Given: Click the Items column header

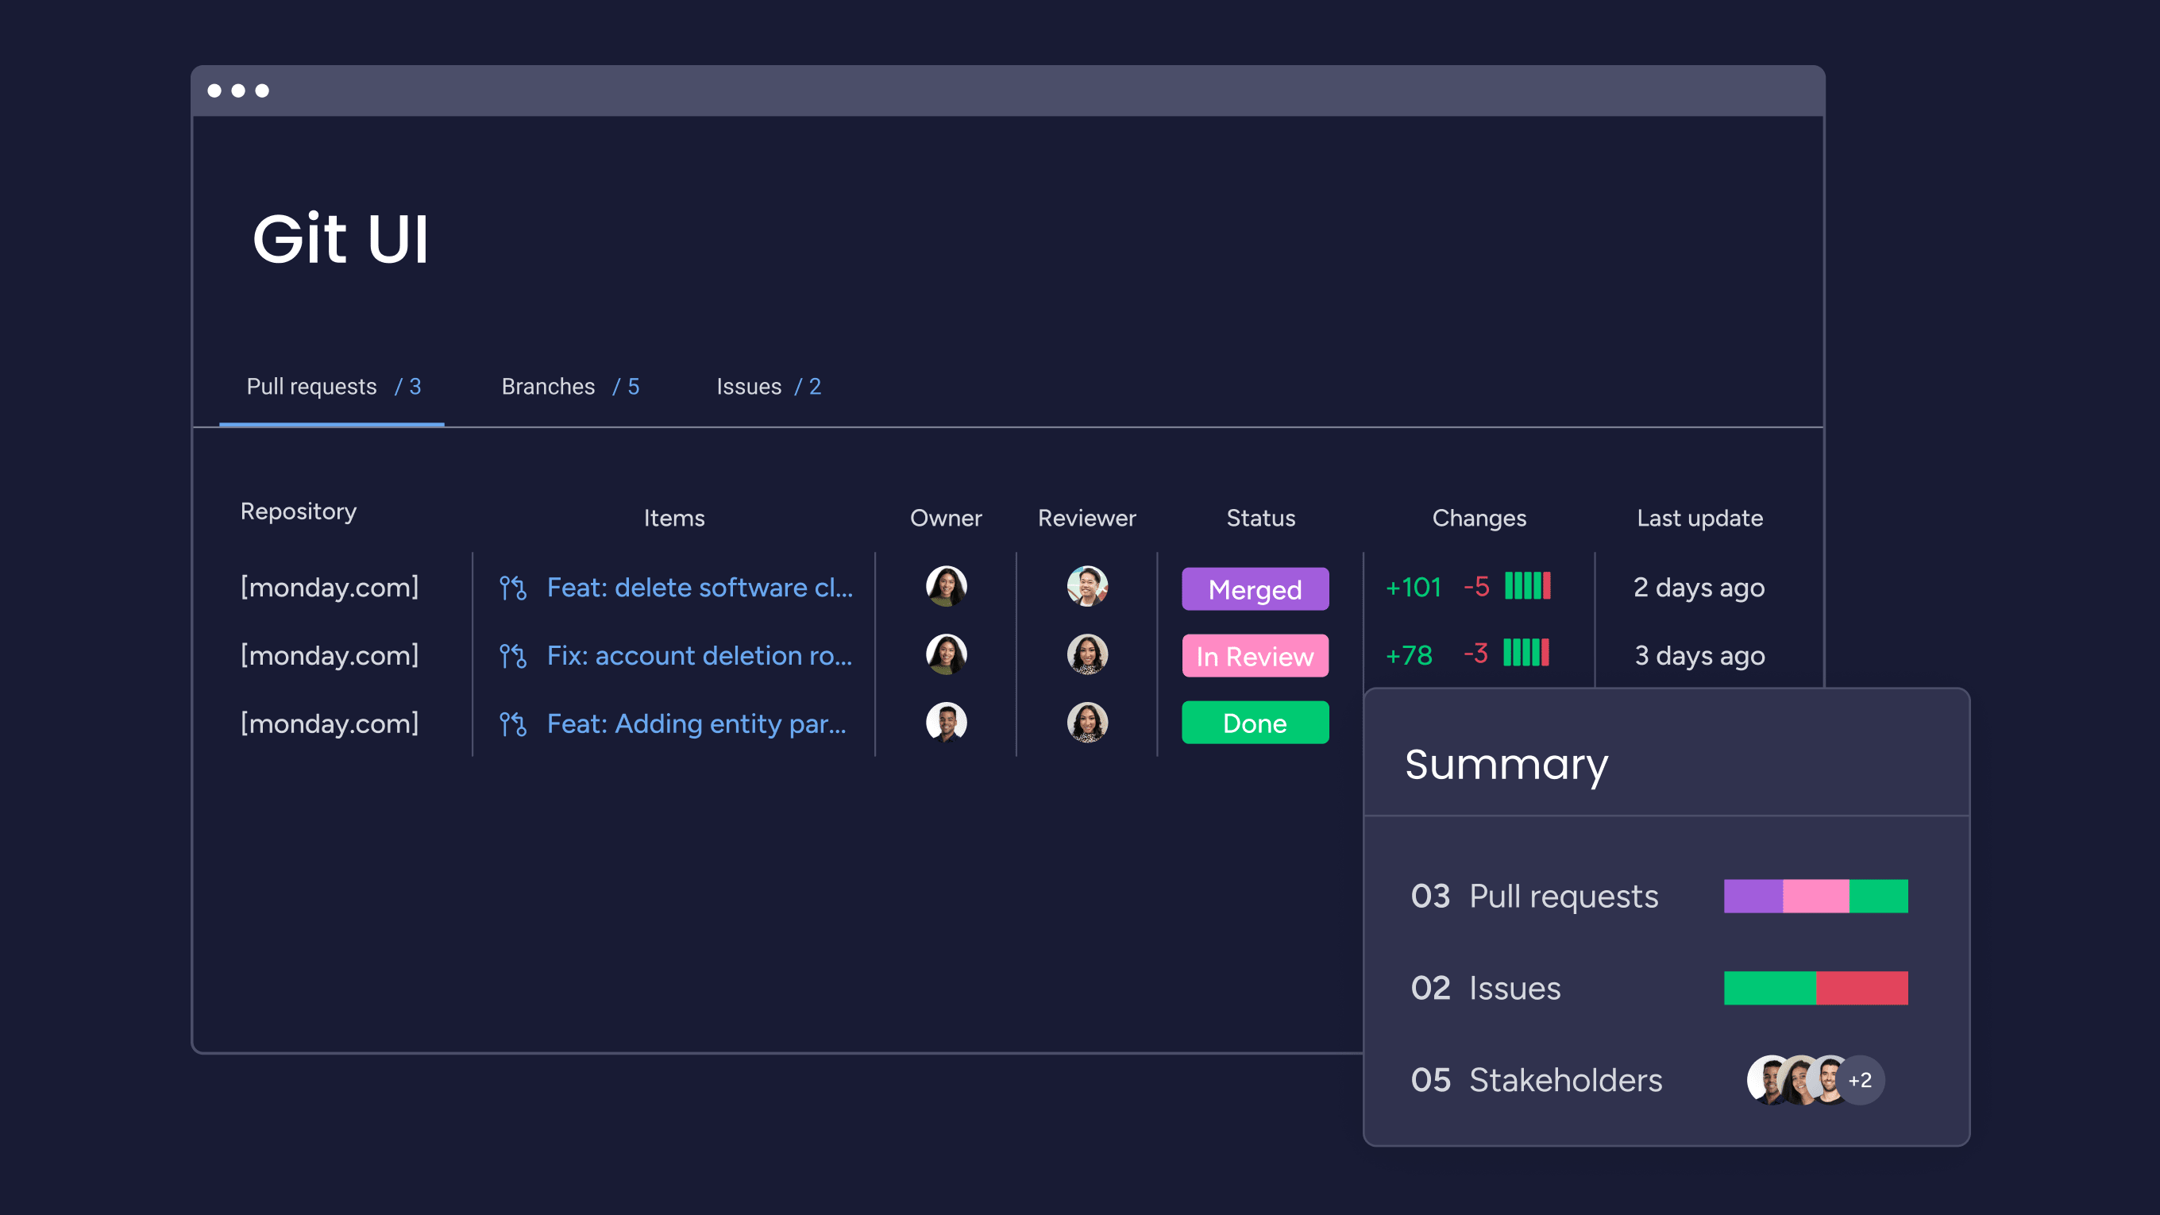Looking at the screenshot, I should click(674, 519).
